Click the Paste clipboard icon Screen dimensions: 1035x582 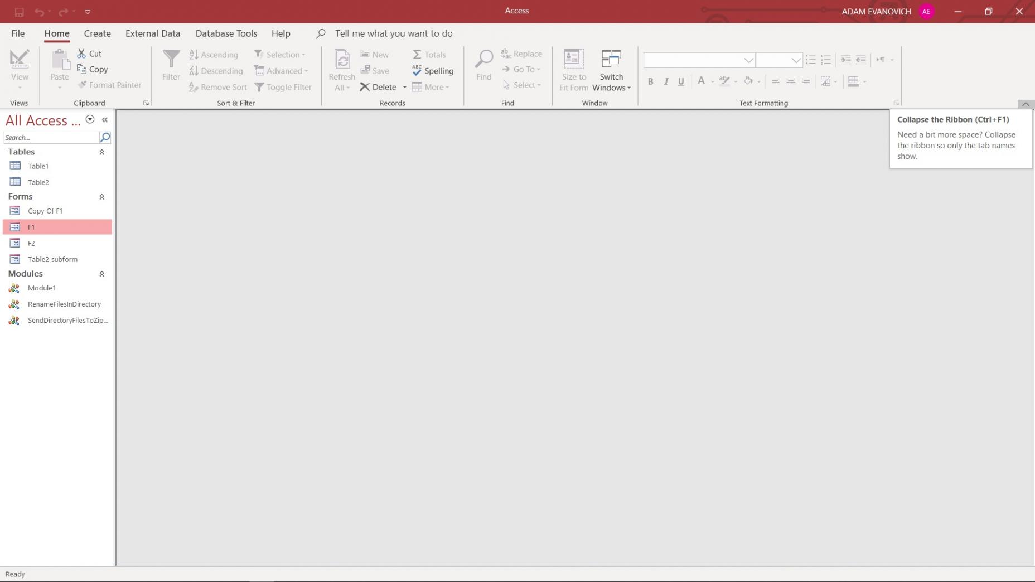coord(60,59)
